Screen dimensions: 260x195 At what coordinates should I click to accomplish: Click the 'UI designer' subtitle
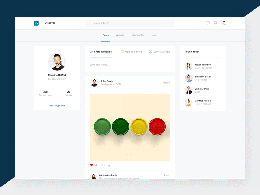(x=201, y=80)
